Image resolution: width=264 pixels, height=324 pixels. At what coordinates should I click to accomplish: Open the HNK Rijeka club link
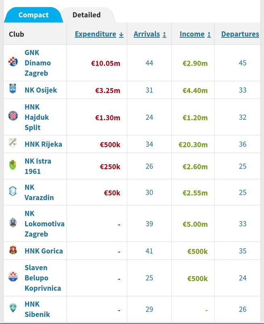point(43,144)
